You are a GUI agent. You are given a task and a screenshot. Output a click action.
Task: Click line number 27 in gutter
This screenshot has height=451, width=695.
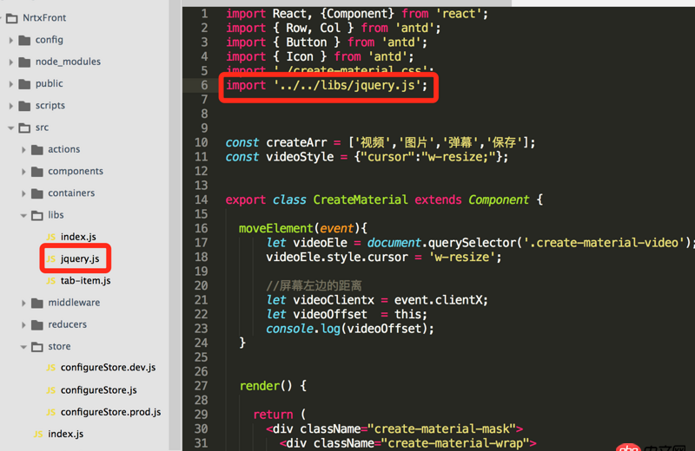(x=202, y=386)
